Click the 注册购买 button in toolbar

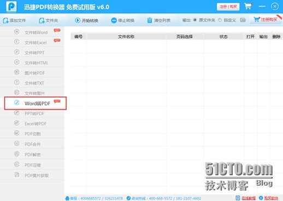[x=266, y=20]
